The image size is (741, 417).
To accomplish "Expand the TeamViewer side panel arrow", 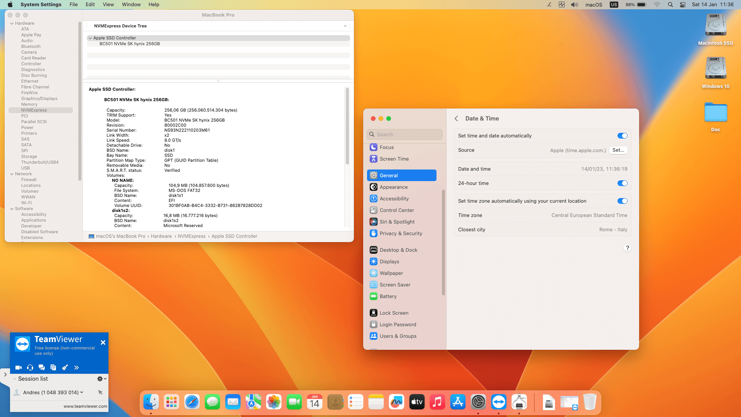I will [5, 374].
